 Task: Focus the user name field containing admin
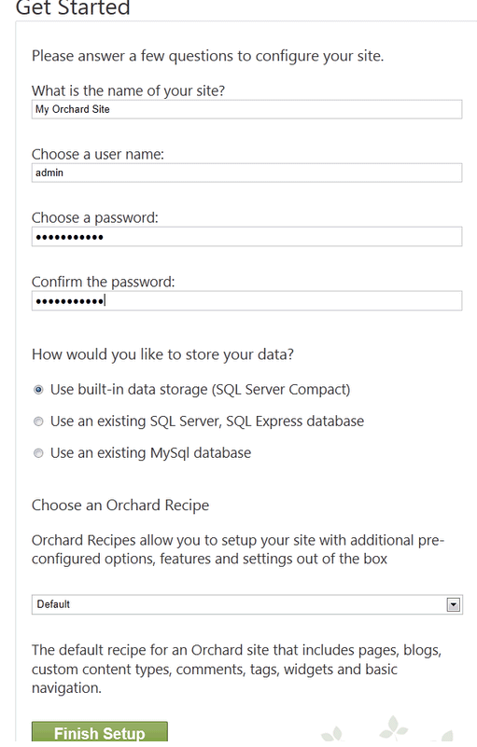246,173
